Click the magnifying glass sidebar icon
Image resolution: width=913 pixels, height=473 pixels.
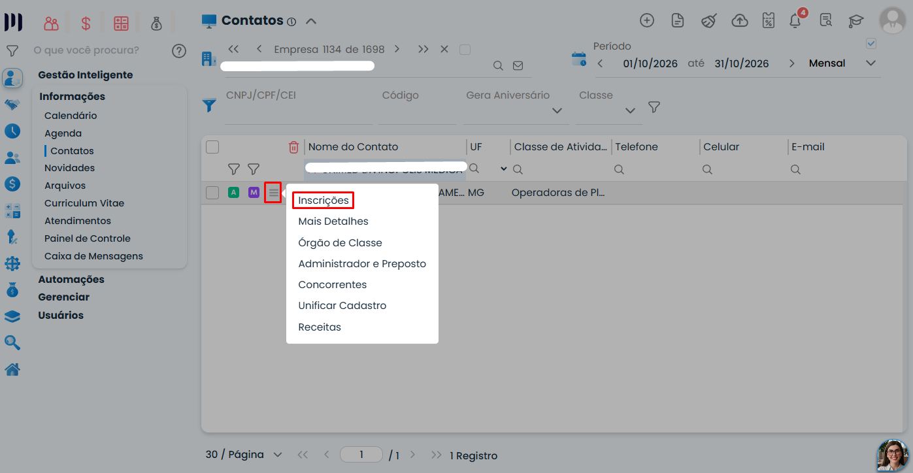pyautogui.click(x=12, y=343)
